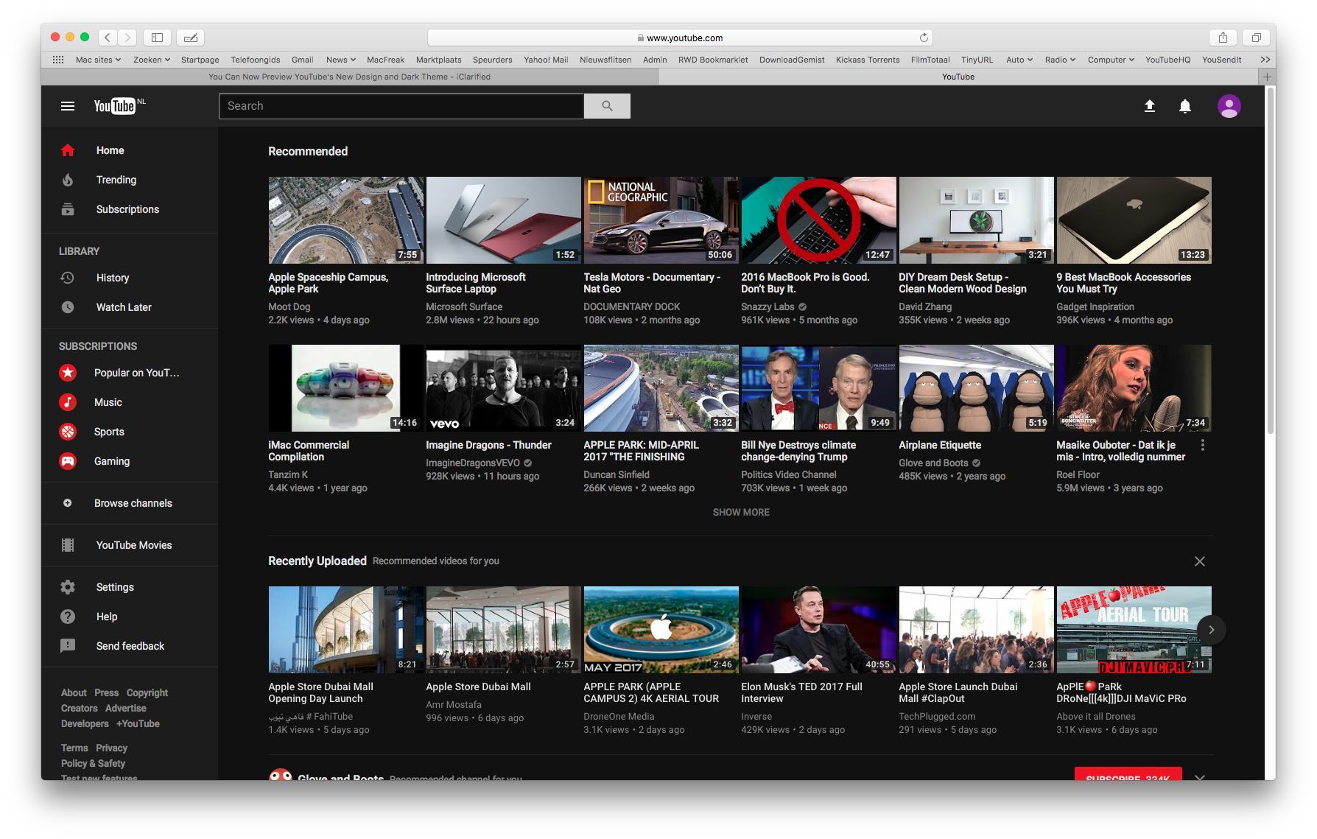Click the Popular on YouTube channel icon
Viewport: 1317px width, 839px height.
68,373
